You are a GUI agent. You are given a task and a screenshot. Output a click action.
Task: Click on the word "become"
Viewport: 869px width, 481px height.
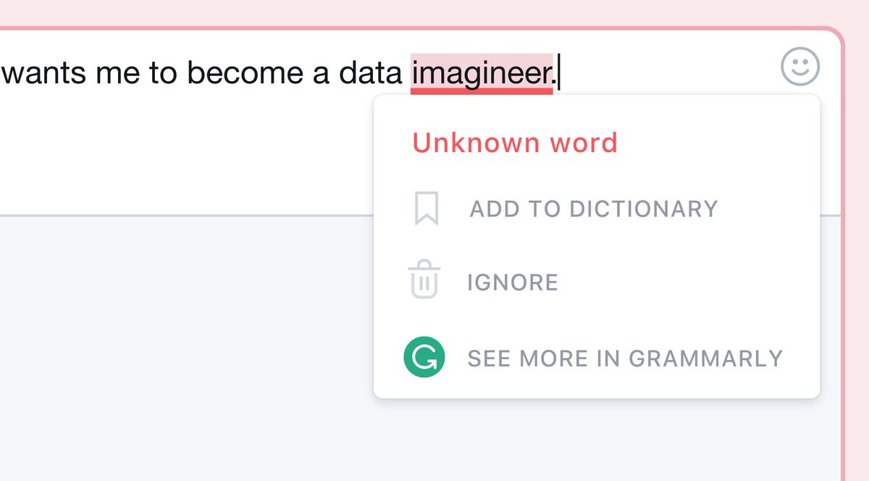click(x=245, y=73)
